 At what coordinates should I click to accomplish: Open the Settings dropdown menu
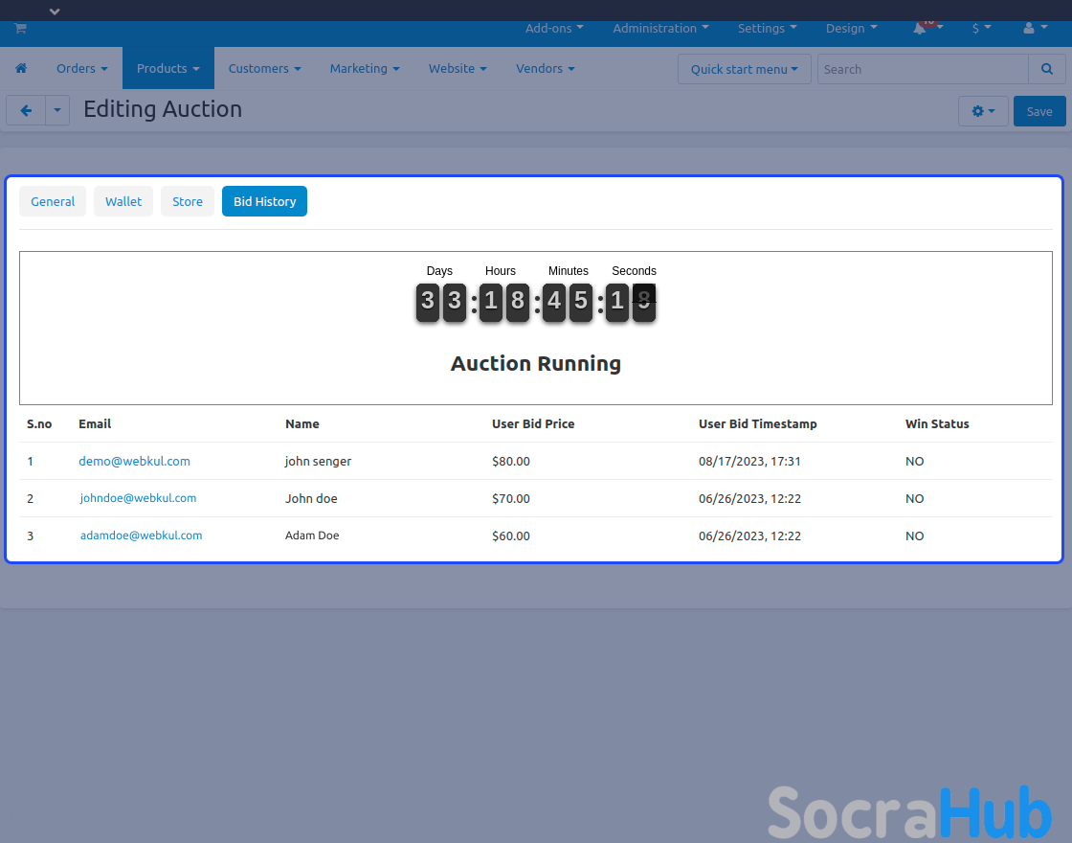pos(767,28)
